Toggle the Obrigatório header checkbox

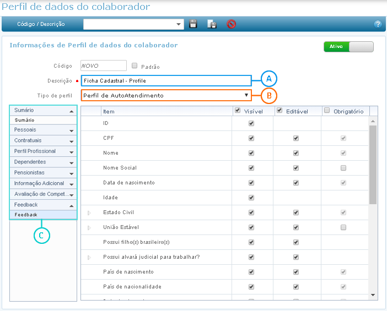pos(327,111)
